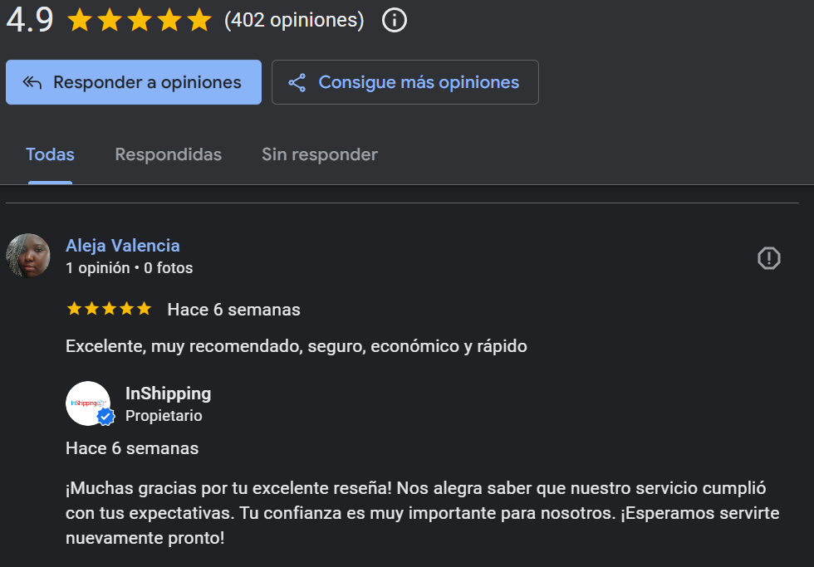Screen dimensions: 814x567
Task: Click the 4.9 overall rating number
Action: click(x=30, y=20)
